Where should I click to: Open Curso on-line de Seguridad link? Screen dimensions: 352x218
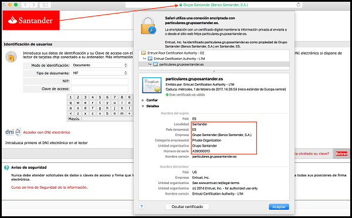coord(49,188)
